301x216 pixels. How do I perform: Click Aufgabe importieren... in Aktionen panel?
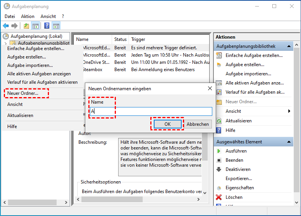pos(248,74)
